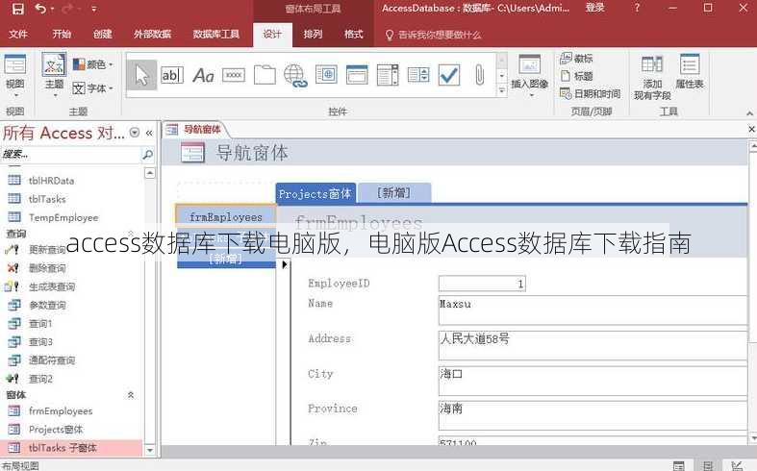Switch to the 格式 ribbon tab
The image size is (757, 471).
(353, 34)
